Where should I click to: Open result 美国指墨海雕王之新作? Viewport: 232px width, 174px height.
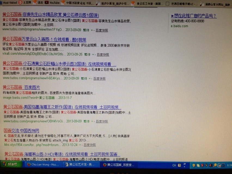(62, 107)
